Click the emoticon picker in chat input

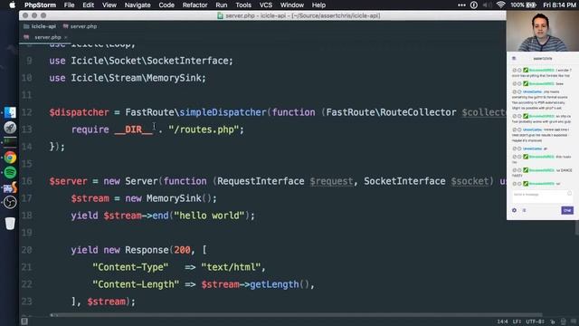click(569, 193)
